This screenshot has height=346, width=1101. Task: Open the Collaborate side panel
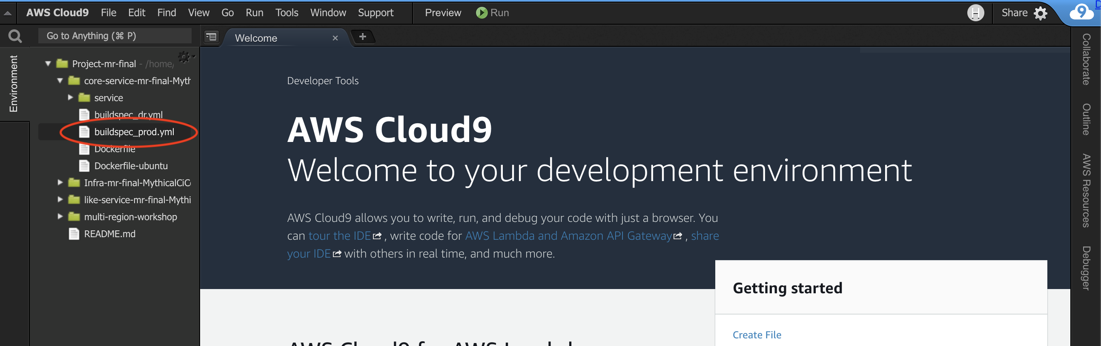1086,60
